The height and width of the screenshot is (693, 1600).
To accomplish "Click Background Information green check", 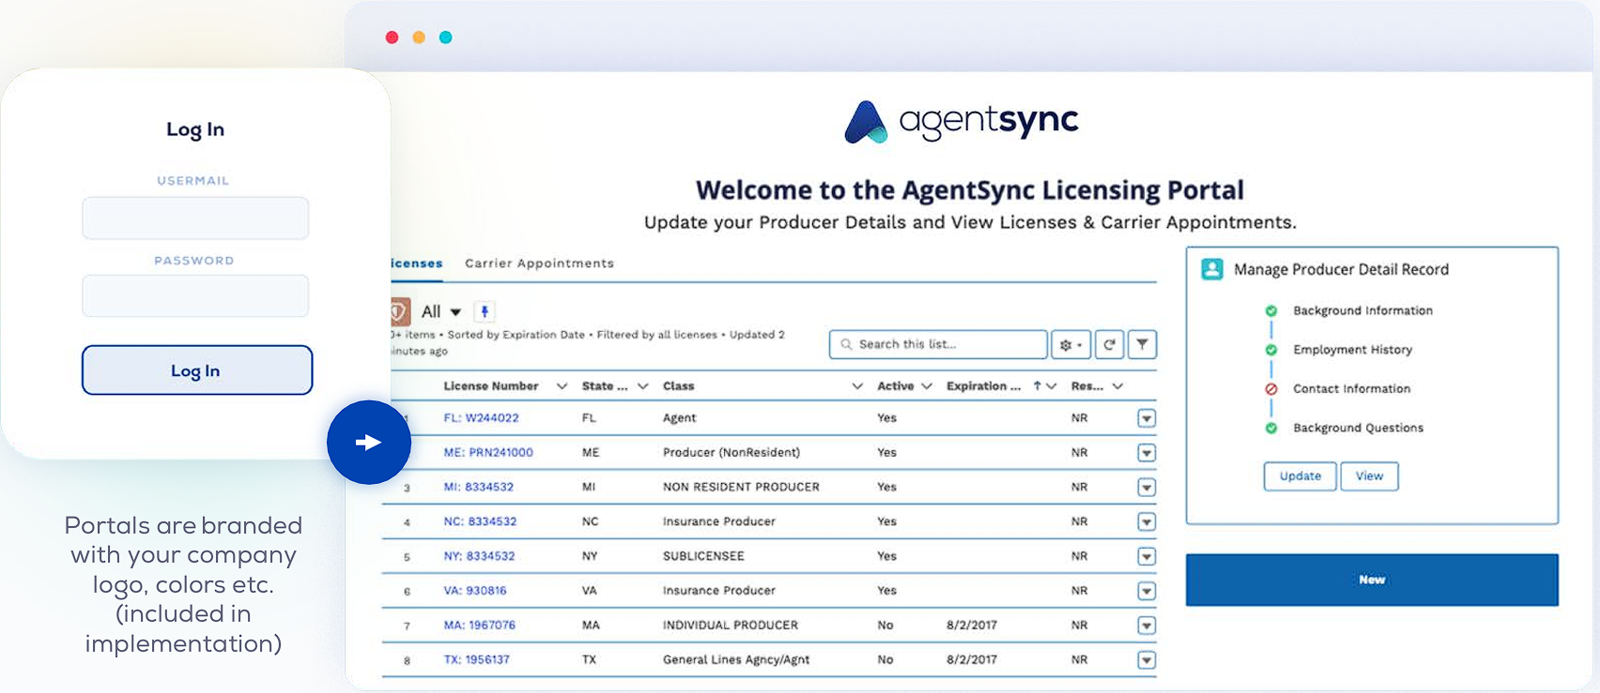I will [x=1271, y=310].
